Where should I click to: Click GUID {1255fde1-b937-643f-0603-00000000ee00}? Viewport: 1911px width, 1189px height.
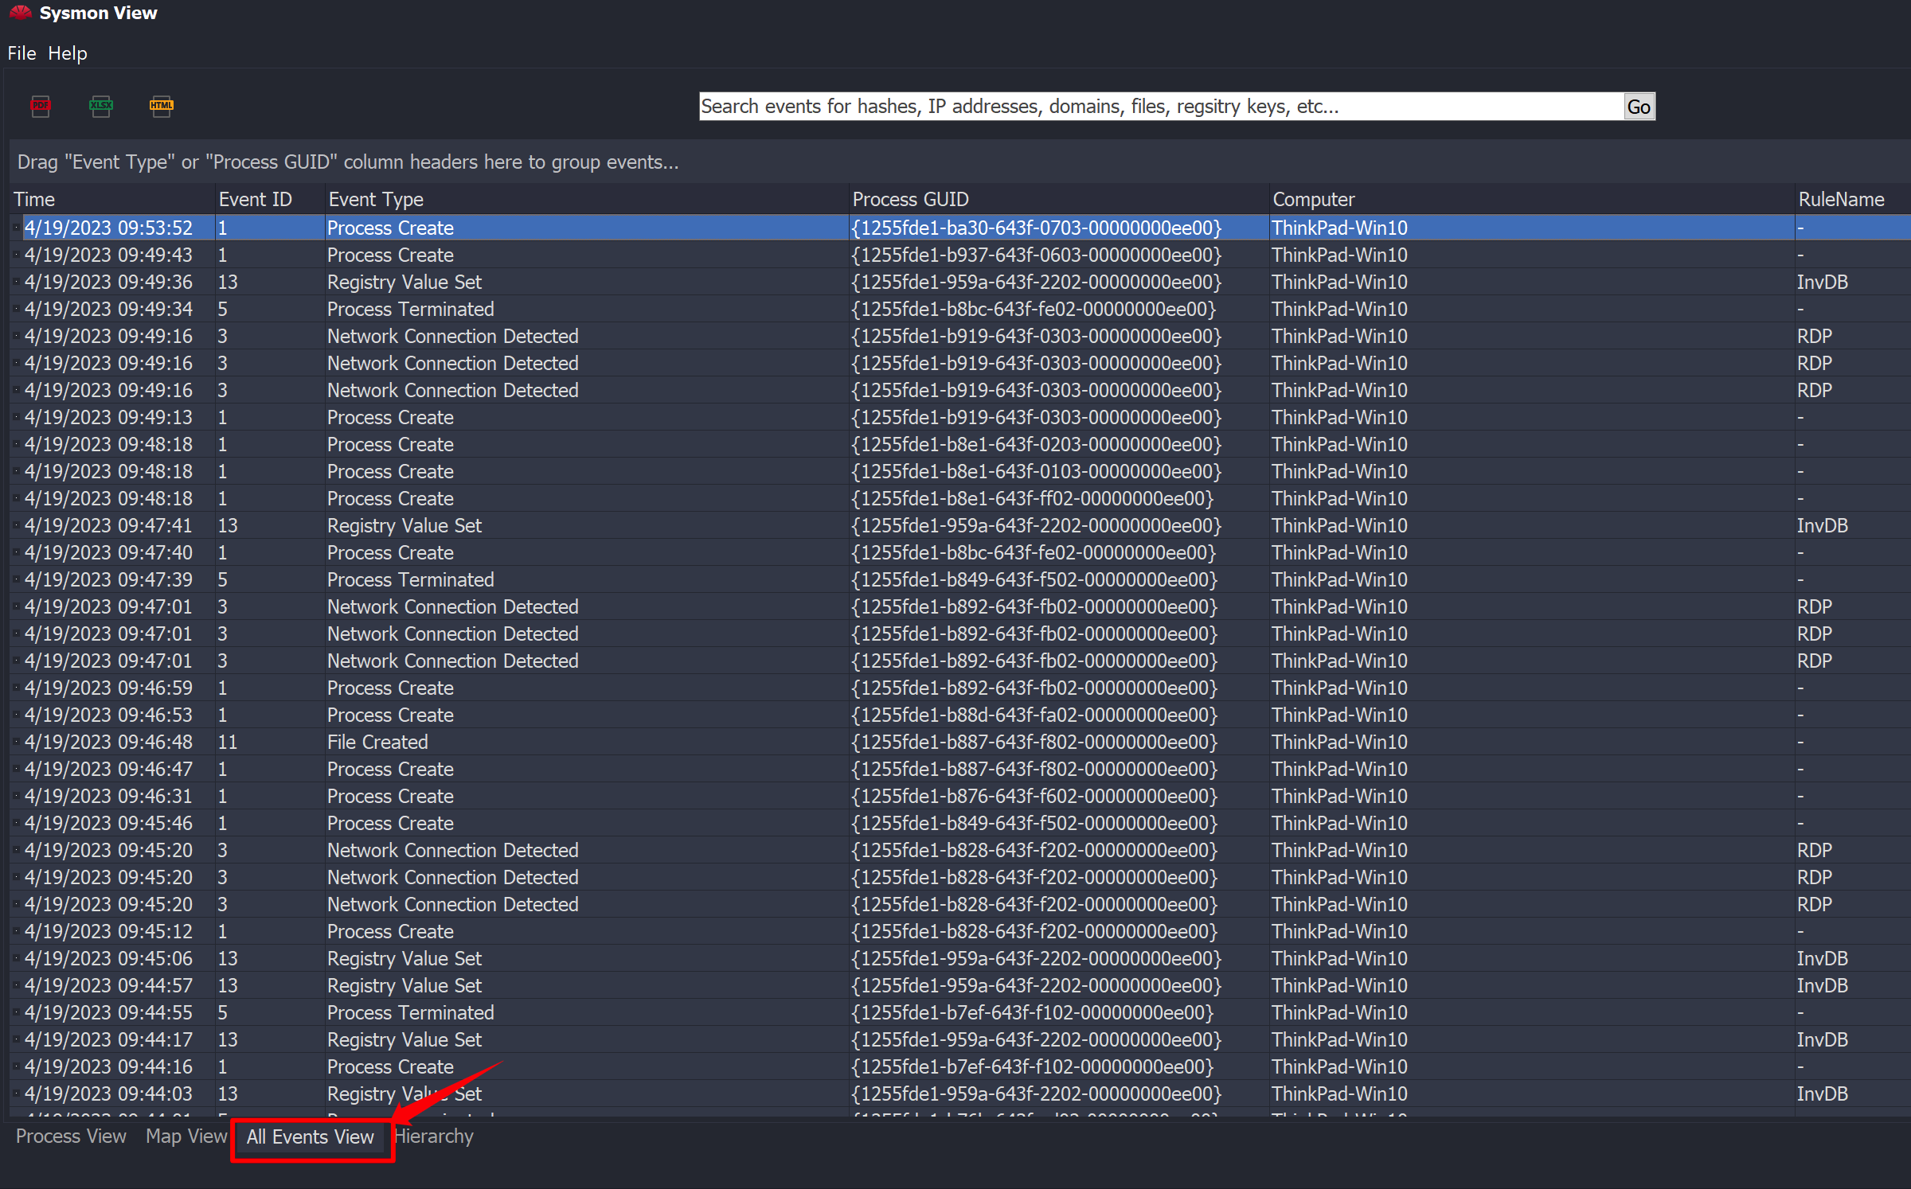(1036, 255)
